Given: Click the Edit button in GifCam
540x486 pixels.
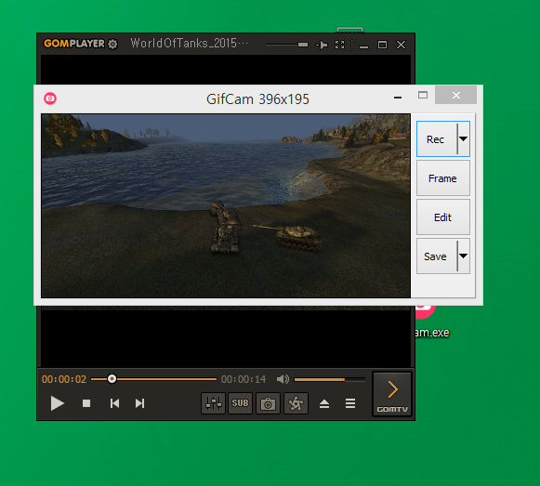Looking at the screenshot, I should tap(443, 217).
